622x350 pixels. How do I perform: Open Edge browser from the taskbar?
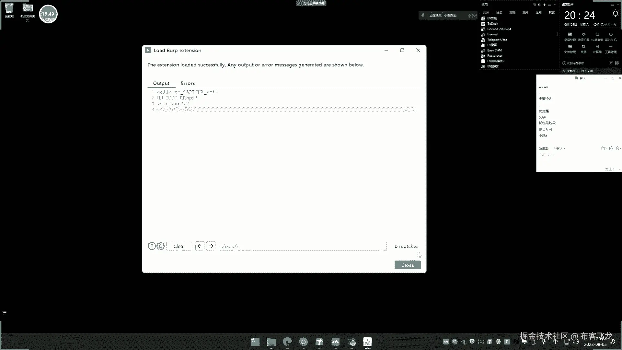pyautogui.click(x=287, y=342)
